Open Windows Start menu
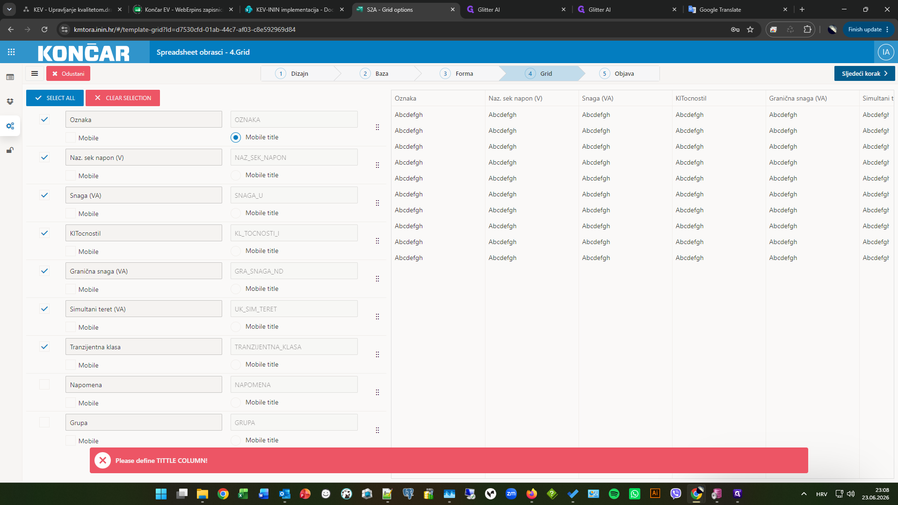The height and width of the screenshot is (505, 898). tap(161, 494)
